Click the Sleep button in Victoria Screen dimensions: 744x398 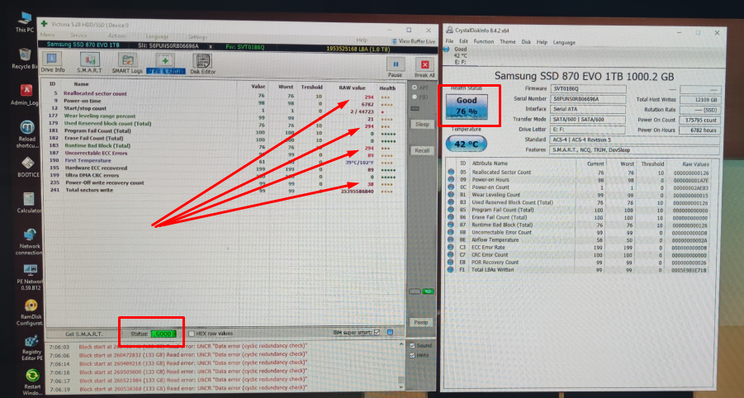(x=422, y=125)
